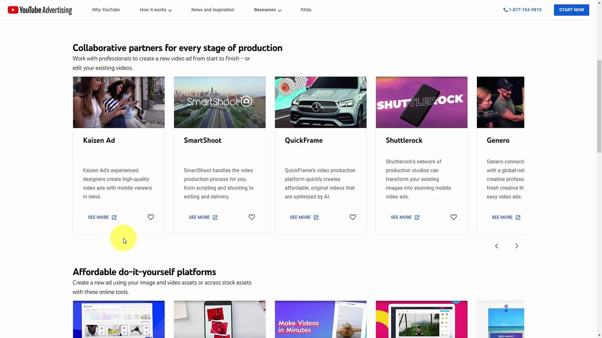Open fifth platform thumbnail with beach
Image resolution: width=602 pixels, height=338 pixels.
[500, 319]
